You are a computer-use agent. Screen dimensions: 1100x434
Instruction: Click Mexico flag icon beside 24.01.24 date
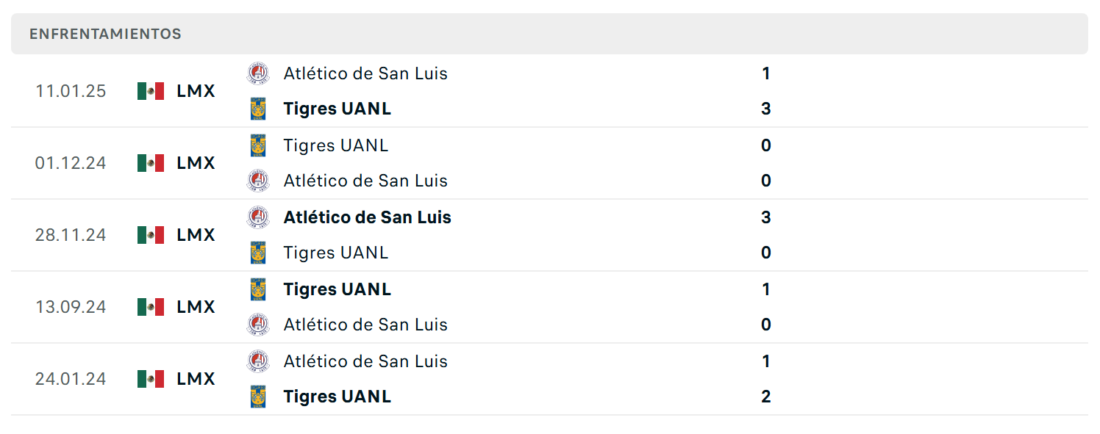coord(151,379)
